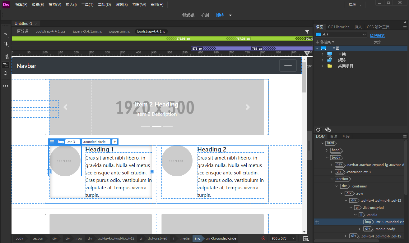
Task: Expand the 網路 tree node
Action: (323, 60)
